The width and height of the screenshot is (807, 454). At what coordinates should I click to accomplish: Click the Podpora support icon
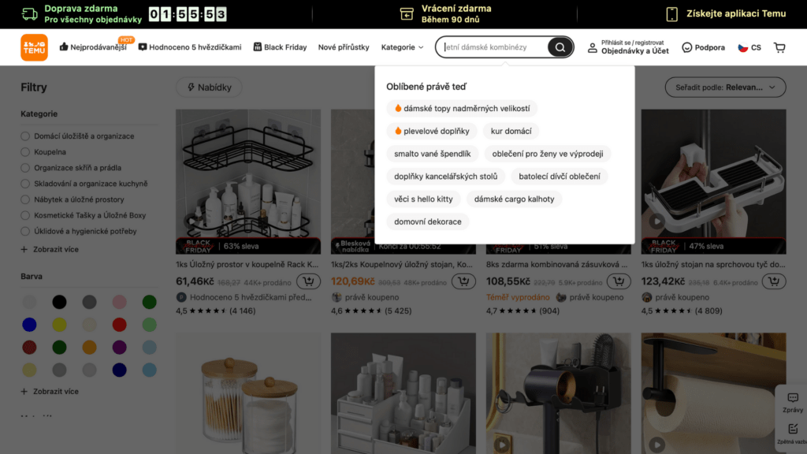686,47
